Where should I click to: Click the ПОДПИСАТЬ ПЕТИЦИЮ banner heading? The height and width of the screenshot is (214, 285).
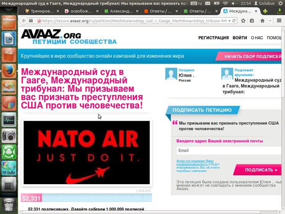click(202, 110)
